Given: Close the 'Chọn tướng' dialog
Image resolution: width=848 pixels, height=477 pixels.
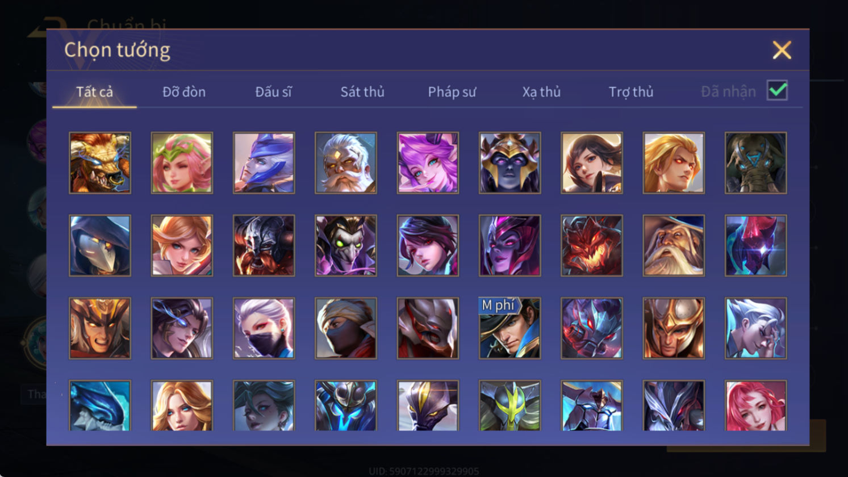Looking at the screenshot, I should coord(782,51).
